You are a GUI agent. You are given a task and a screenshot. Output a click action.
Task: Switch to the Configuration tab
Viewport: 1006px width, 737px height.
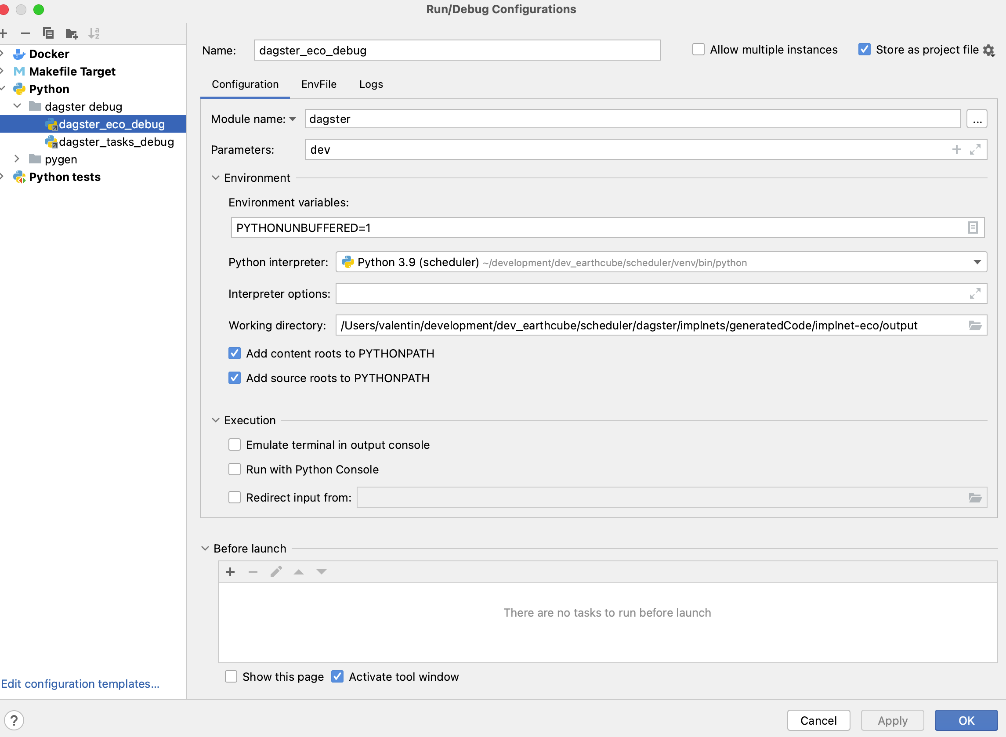pos(246,84)
